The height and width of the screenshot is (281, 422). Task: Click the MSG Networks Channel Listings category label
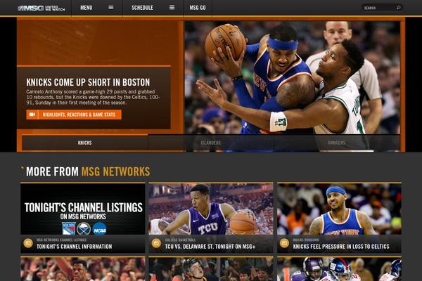61,240
